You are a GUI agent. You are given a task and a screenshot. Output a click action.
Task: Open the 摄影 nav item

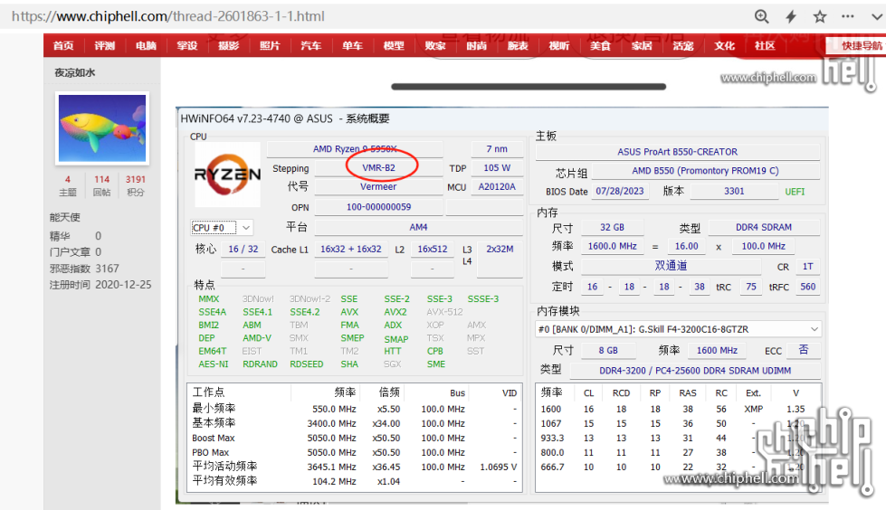coord(228,46)
